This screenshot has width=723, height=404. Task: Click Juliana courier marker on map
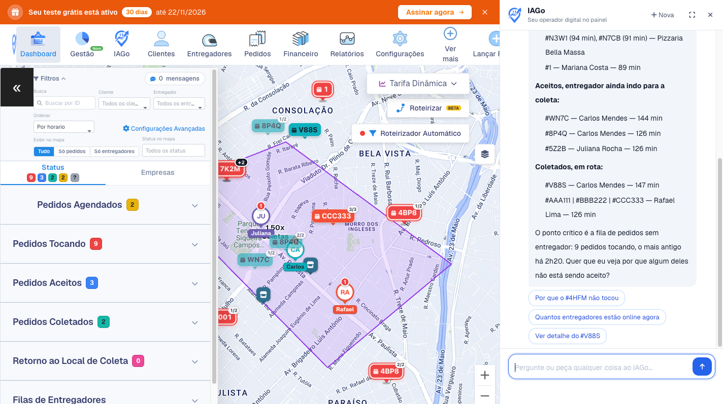click(261, 216)
